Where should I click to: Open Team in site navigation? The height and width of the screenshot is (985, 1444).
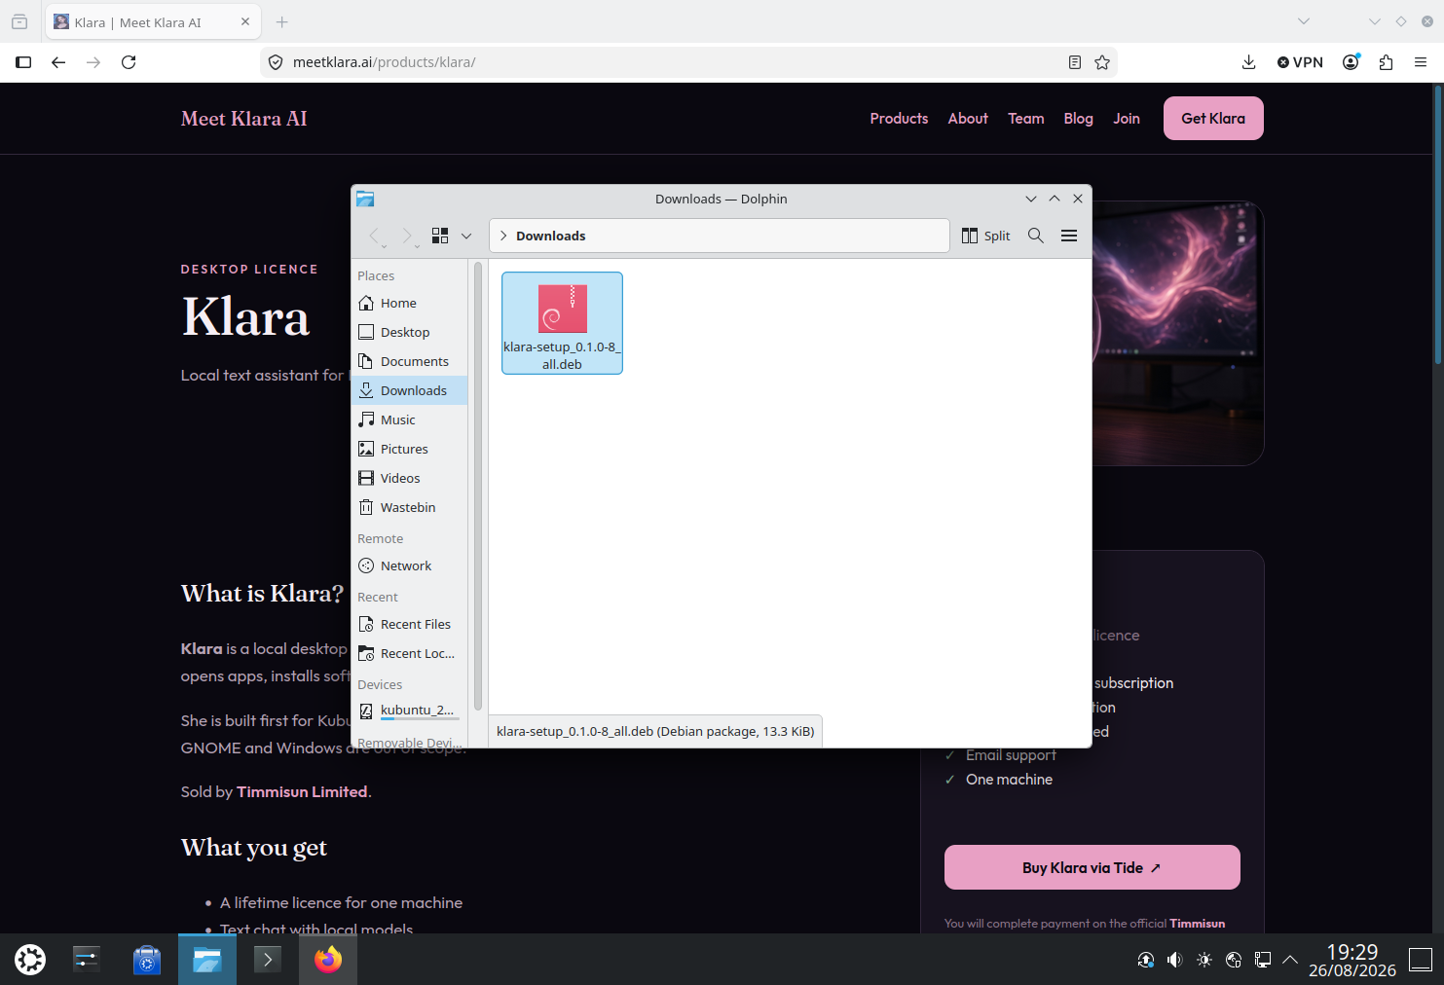(1026, 118)
